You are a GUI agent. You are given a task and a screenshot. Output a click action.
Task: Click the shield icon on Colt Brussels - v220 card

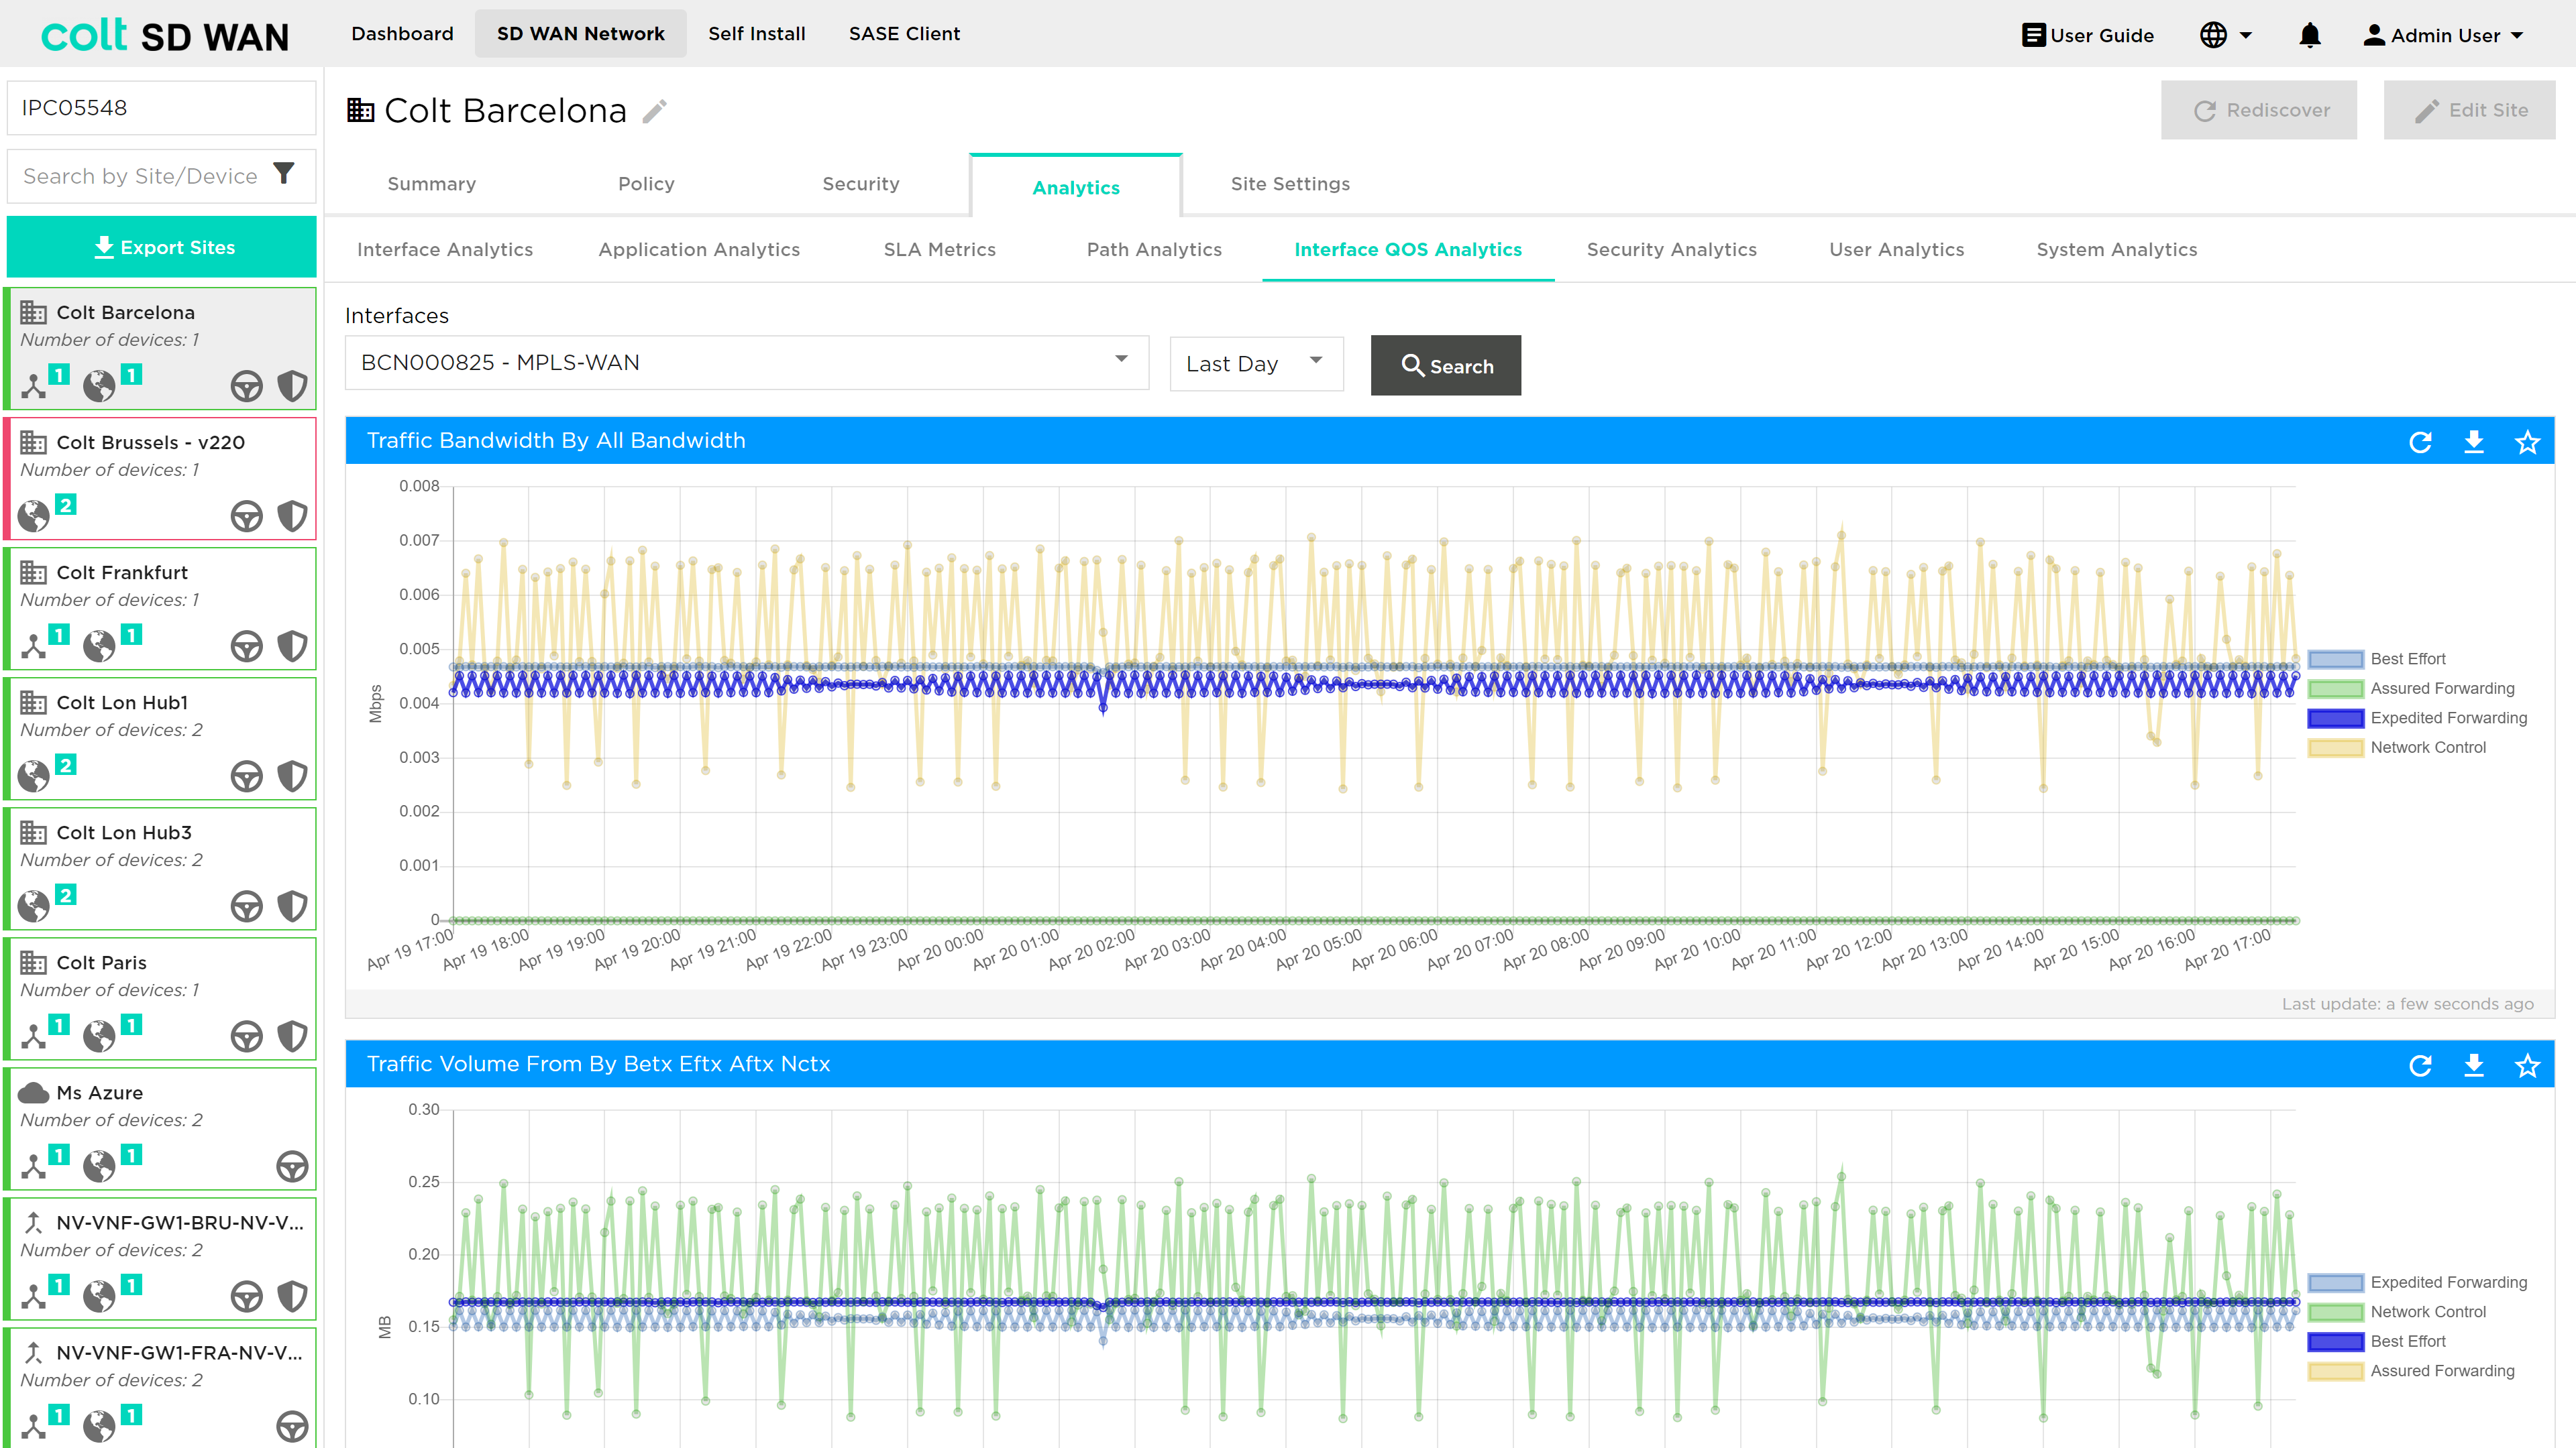click(x=292, y=516)
